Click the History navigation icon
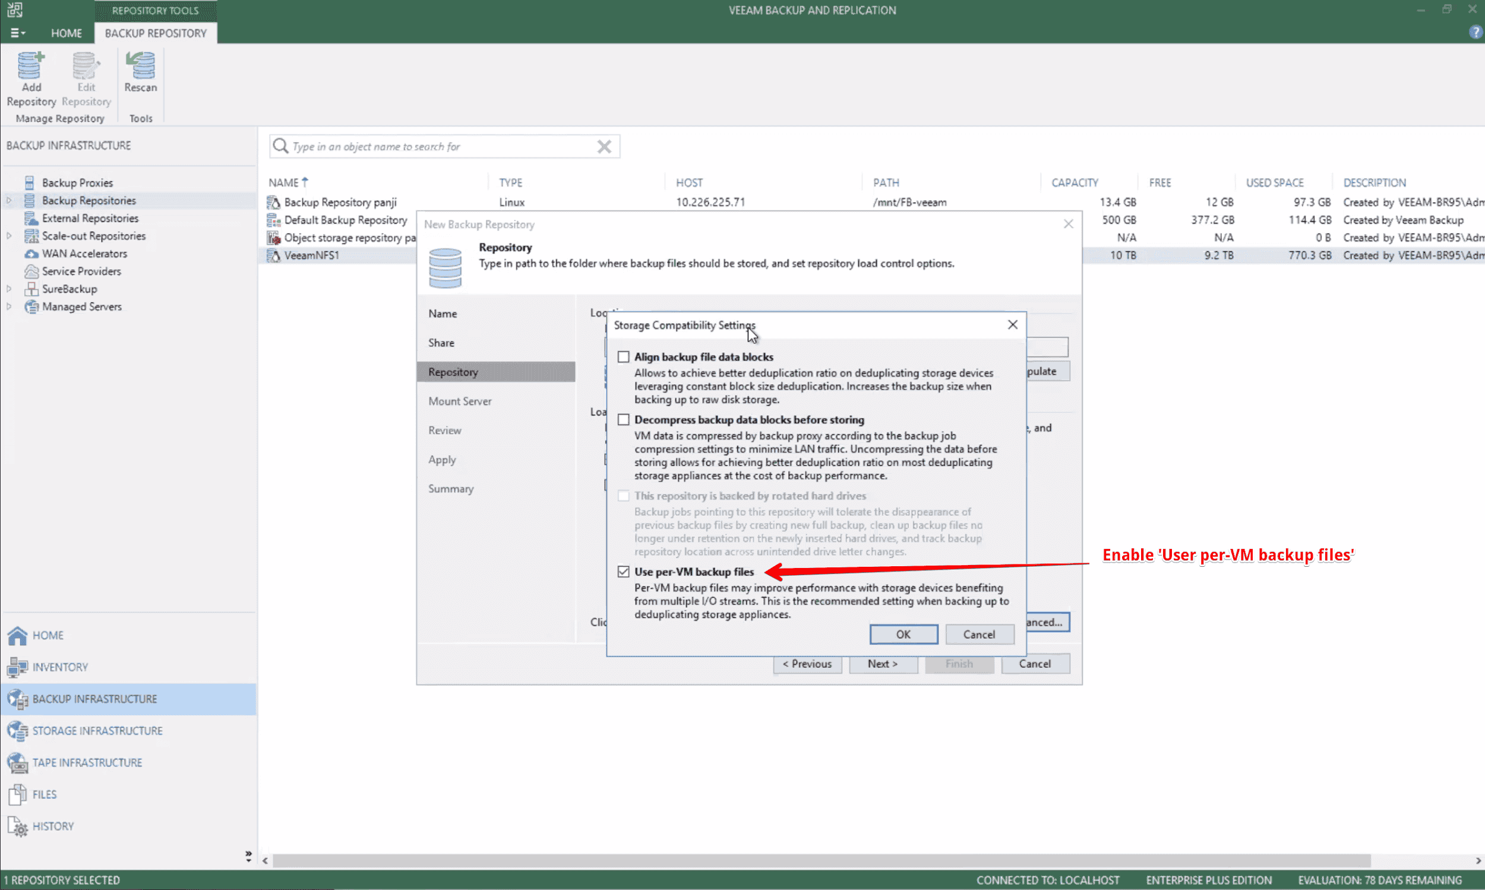 [17, 826]
